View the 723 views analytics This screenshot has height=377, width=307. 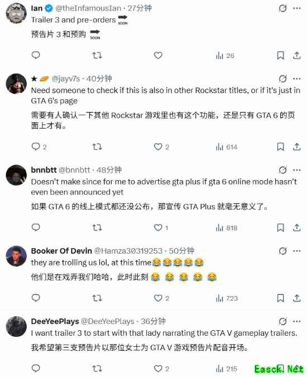pyautogui.click(x=227, y=298)
